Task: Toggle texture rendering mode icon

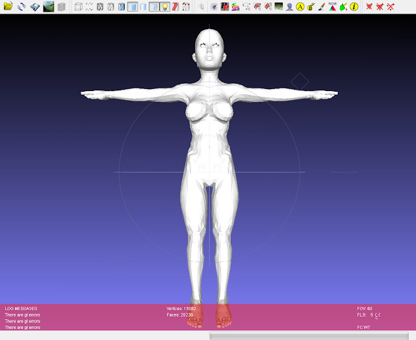Action: click(154, 7)
